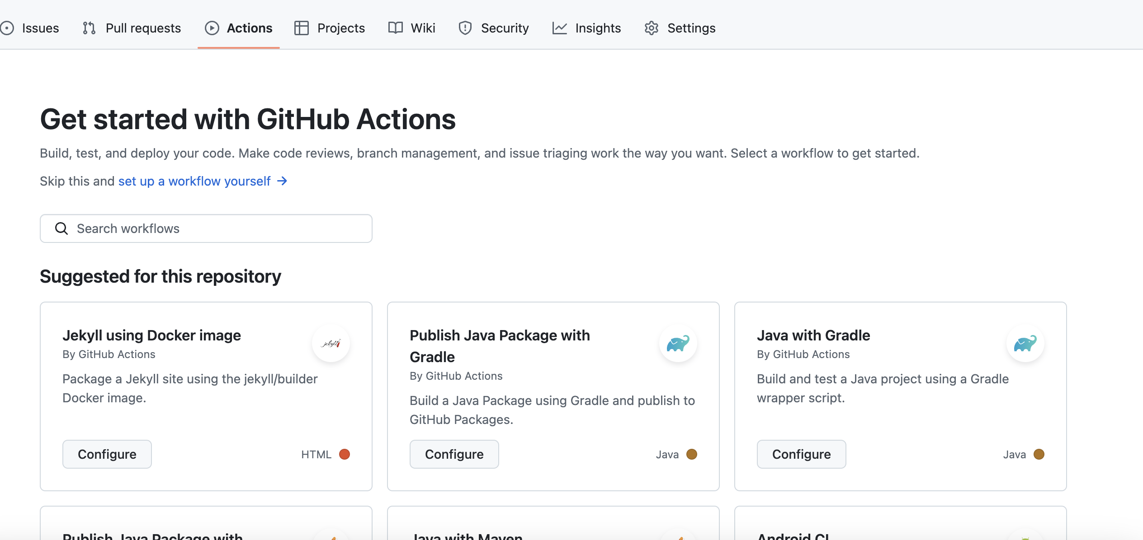Go to the Wiki tab
Screen dimensions: 1143x540
point(423,28)
